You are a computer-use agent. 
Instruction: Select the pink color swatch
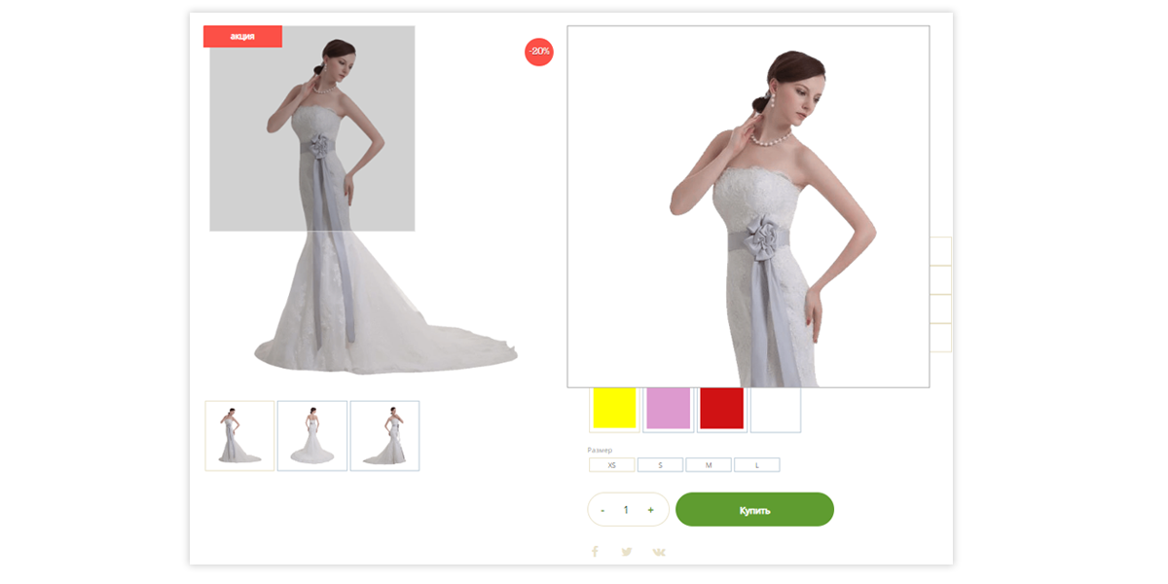(x=668, y=409)
